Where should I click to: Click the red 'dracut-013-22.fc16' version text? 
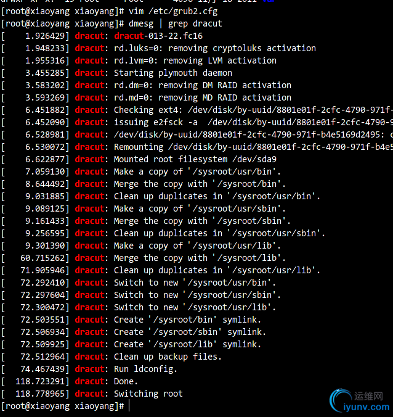pyautogui.click(x=158, y=36)
